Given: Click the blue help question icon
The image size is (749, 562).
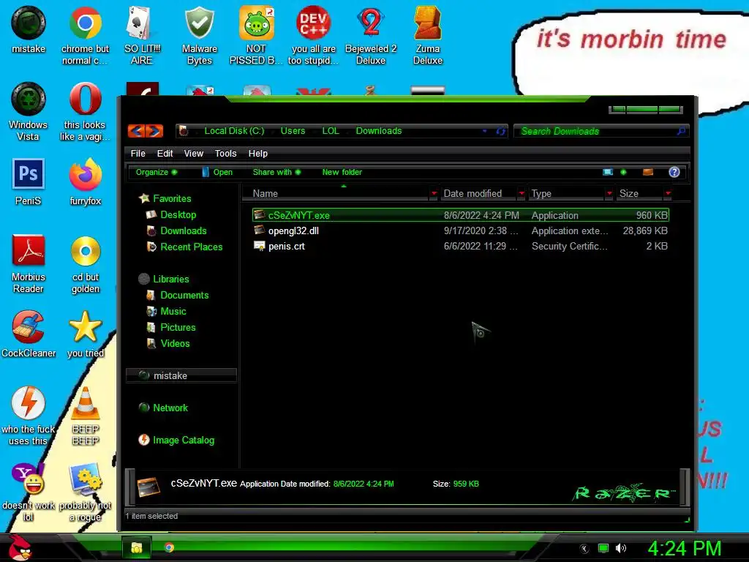Looking at the screenshot, I should (674, 172).
